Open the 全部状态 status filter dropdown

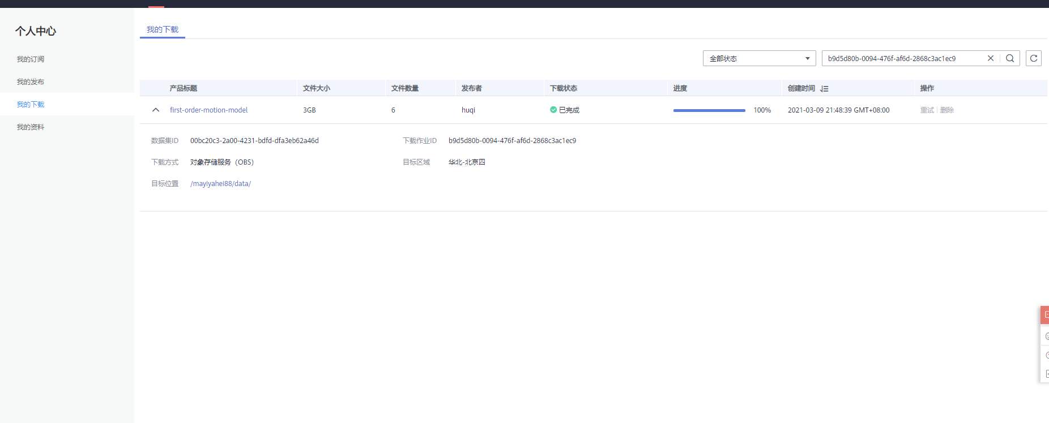pyautogui.click(x=759, y=58)
